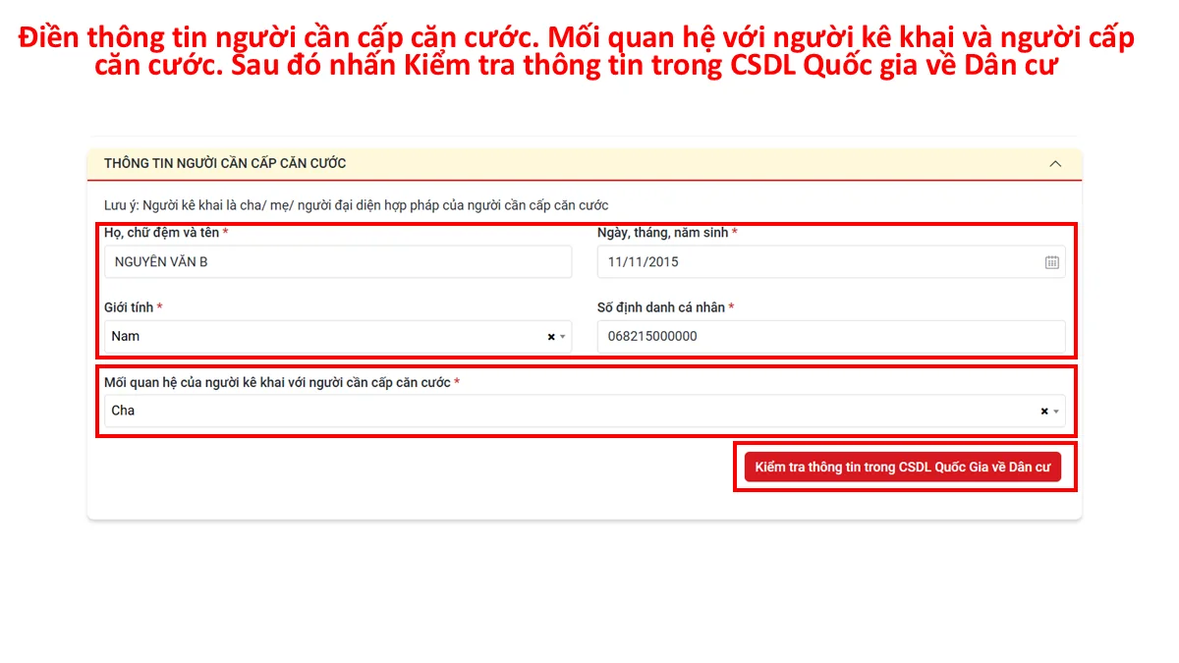This screenshot has width=1179, height=663.
Task: Select the Số định danh cá nhân input 068215000000
Action: point(831,336)
